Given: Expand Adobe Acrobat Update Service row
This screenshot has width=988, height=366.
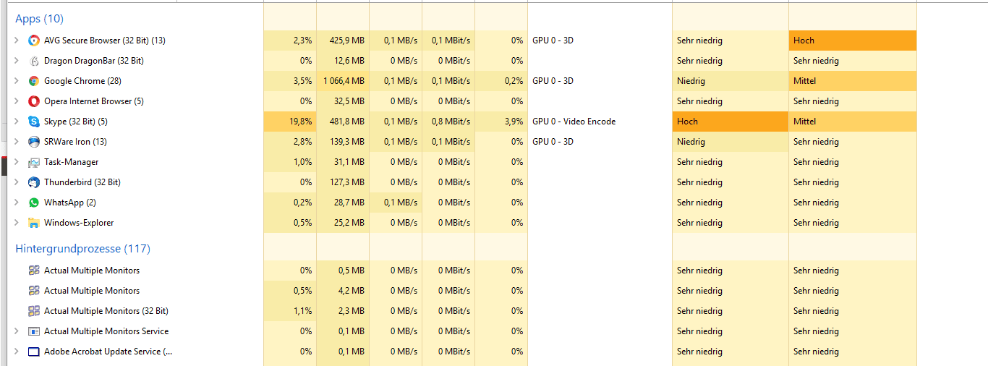Looking at the screenshot, I should pos(17,352).
